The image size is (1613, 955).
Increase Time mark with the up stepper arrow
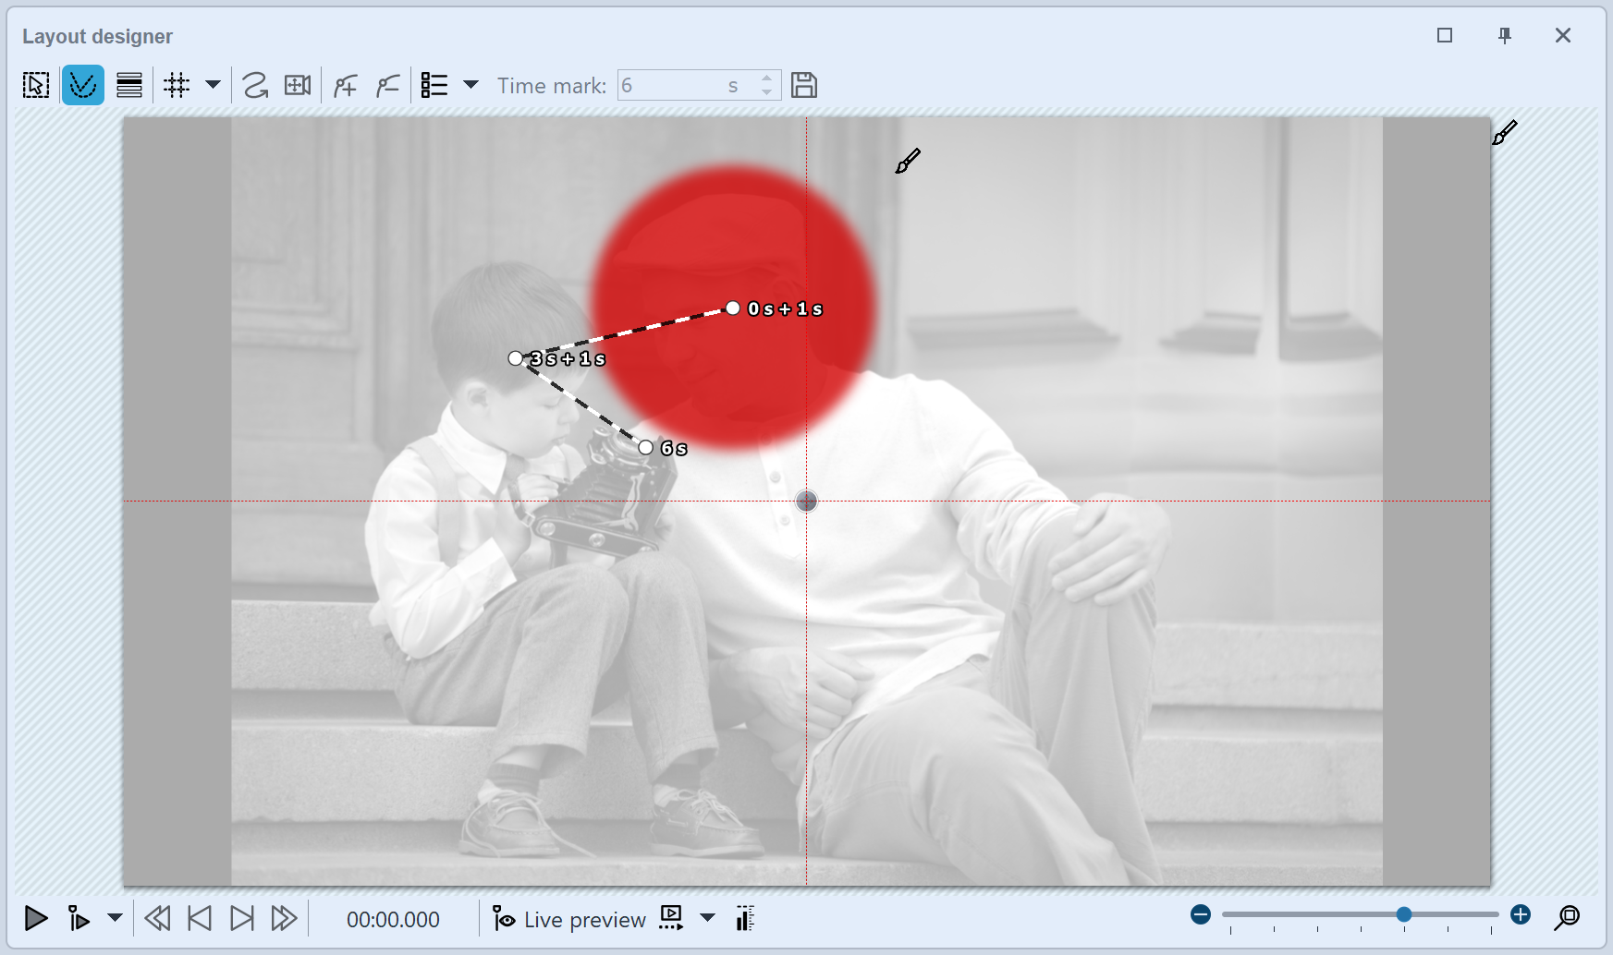(766, 79)
